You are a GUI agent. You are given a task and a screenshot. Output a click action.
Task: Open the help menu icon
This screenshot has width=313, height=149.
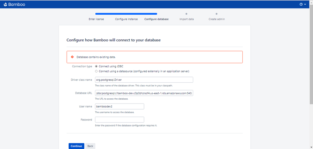pos(301,4)
